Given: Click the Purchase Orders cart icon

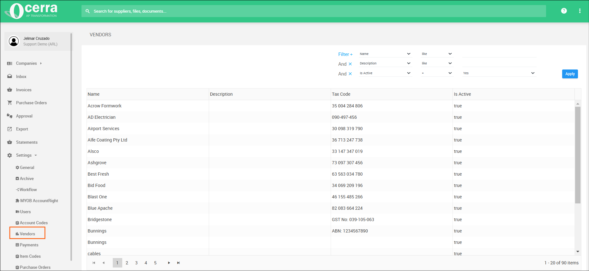Looking at the screenshot, I should (x=10, y=103).
